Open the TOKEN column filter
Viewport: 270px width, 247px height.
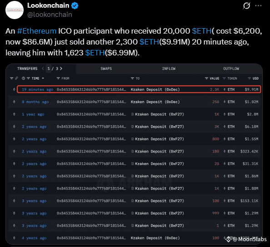224,78
